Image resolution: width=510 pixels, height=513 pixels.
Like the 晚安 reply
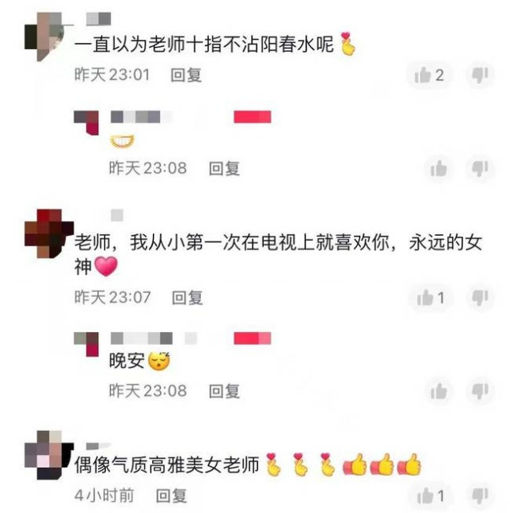coord(438,391)
